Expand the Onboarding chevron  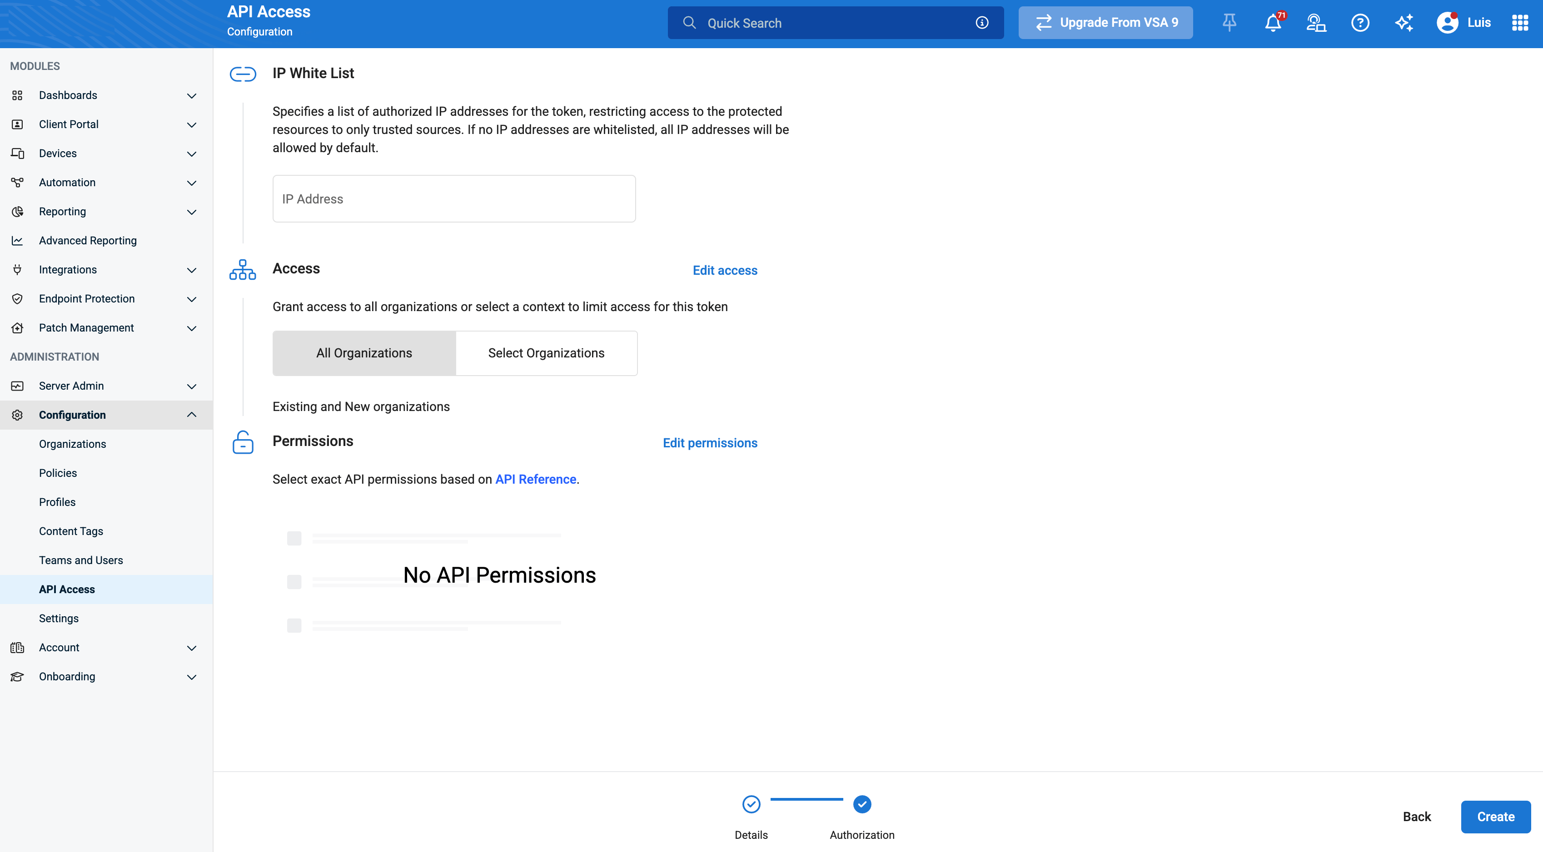pyautogui.click(x=192, y=677)
